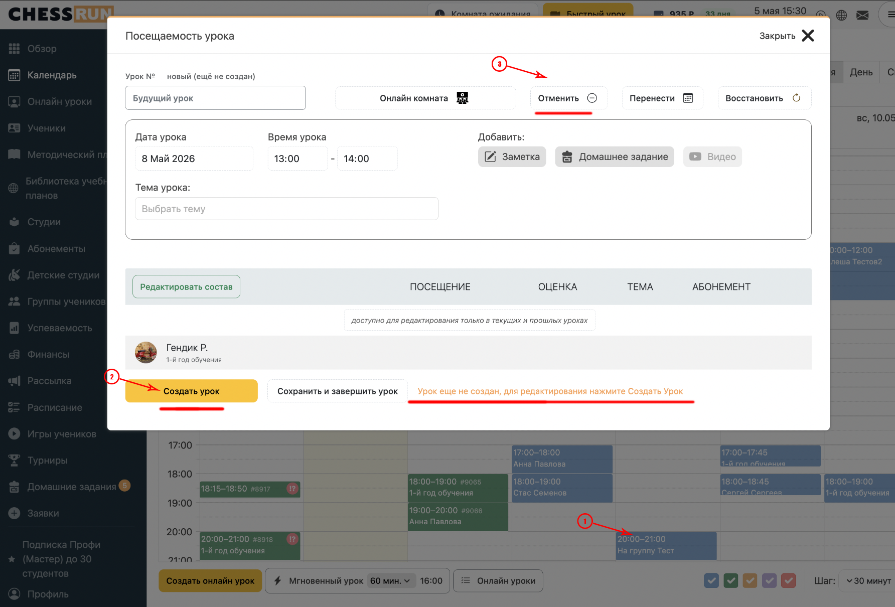This screenshot has width=895, height=607.
Task: Click the Будущий урок input field
Action: click(216, 98)
